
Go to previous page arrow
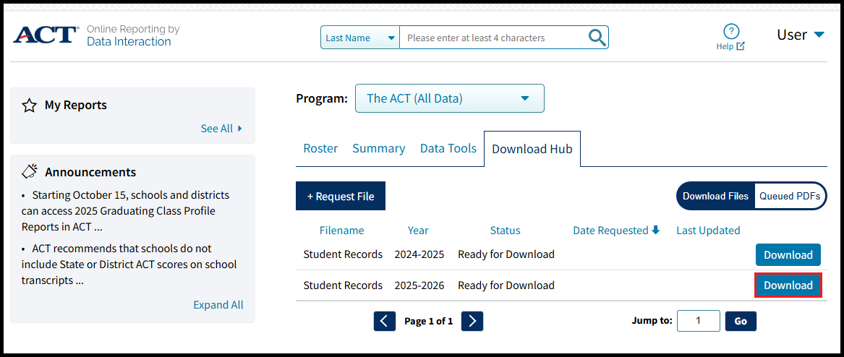[x=385, y=321]
